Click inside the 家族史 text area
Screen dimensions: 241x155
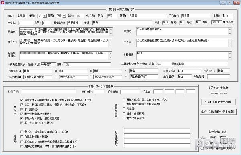(182, 31)
